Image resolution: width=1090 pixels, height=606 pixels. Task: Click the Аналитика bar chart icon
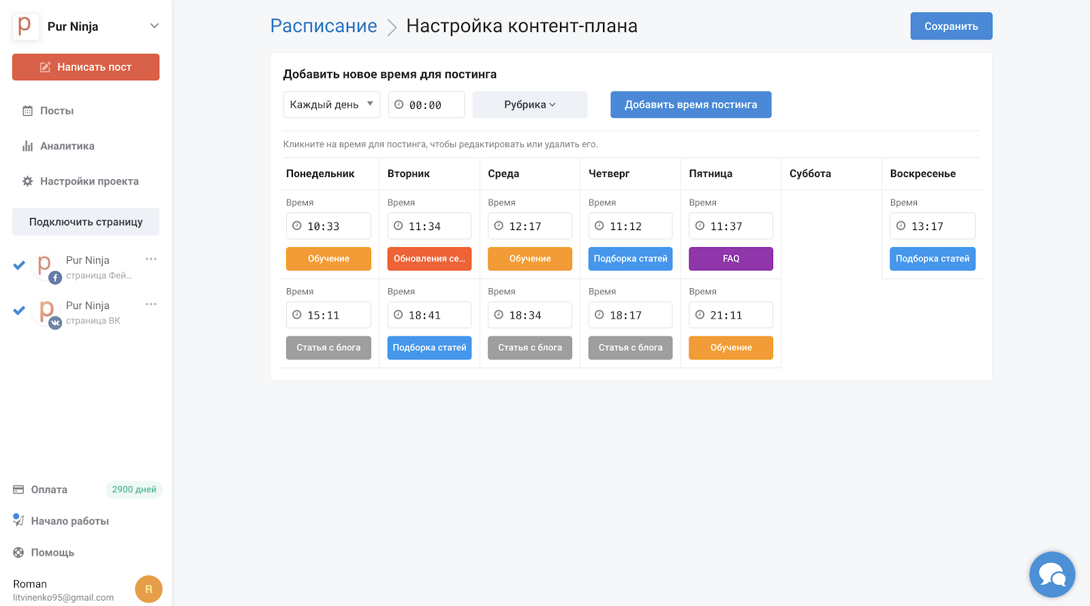pyautogui.click(x=27, y=146)
